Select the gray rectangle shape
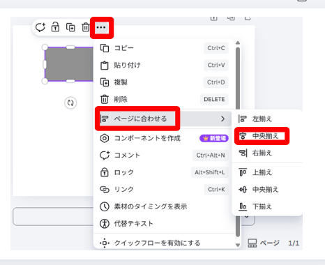Viewport: 325px width, 265px height. pos(69,64)
